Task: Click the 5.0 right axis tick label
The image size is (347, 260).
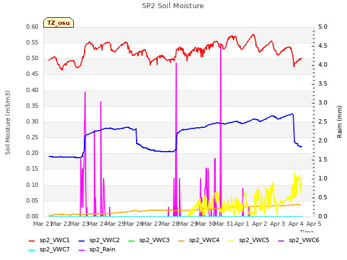Action: (x=323, y=27)
